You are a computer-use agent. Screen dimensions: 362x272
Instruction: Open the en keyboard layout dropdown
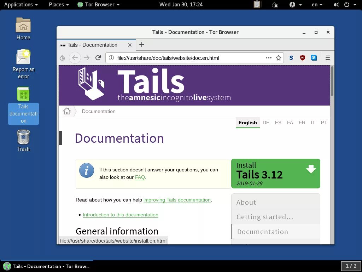point(317,4)
